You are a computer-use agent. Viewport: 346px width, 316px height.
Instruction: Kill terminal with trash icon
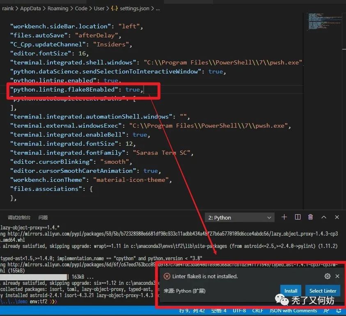pyautogui.click(x=310, y=217)
